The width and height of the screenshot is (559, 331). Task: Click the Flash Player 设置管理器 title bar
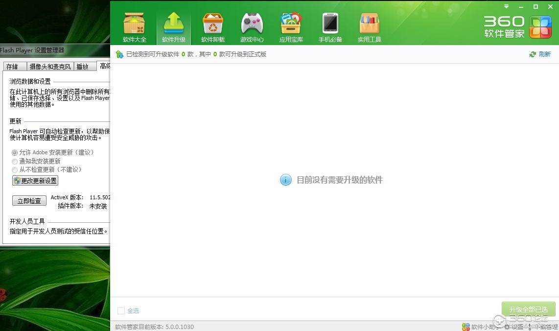pos(55,50)
